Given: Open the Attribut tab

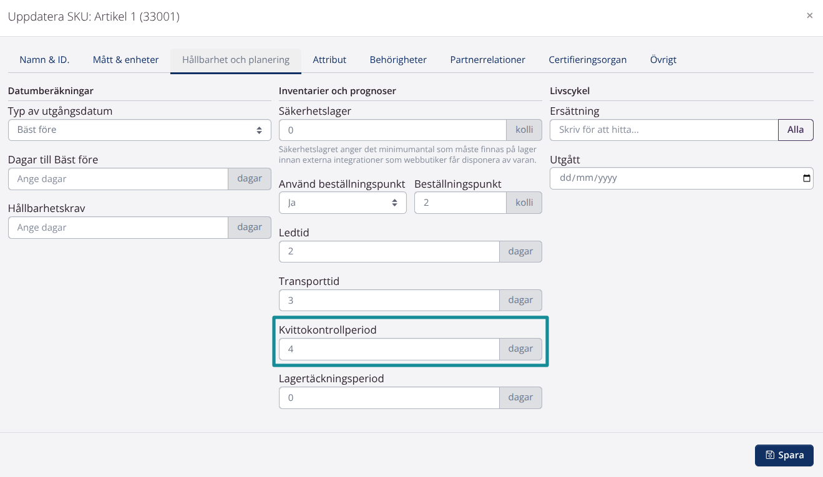Looking at the screenshot, I should 329,60.
